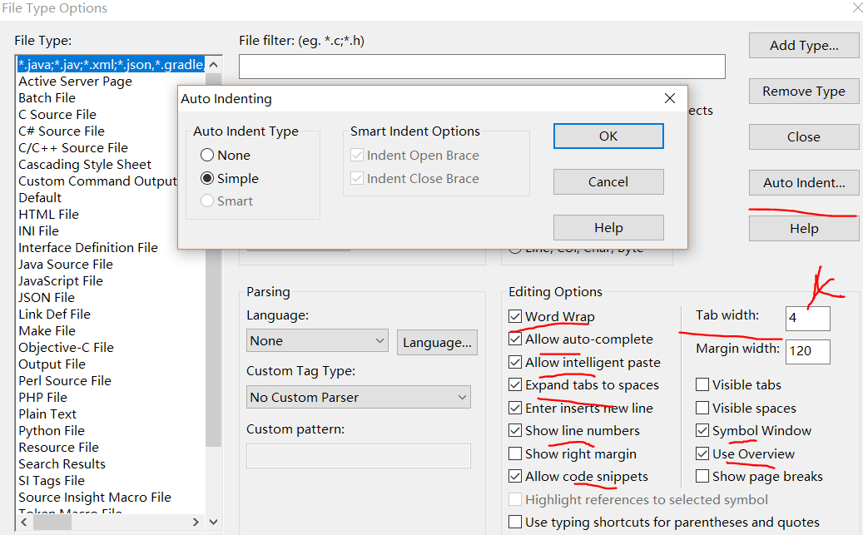Turn on Show right margin
The height and width of the screenshot is (535, 863).
click(516, 454)
